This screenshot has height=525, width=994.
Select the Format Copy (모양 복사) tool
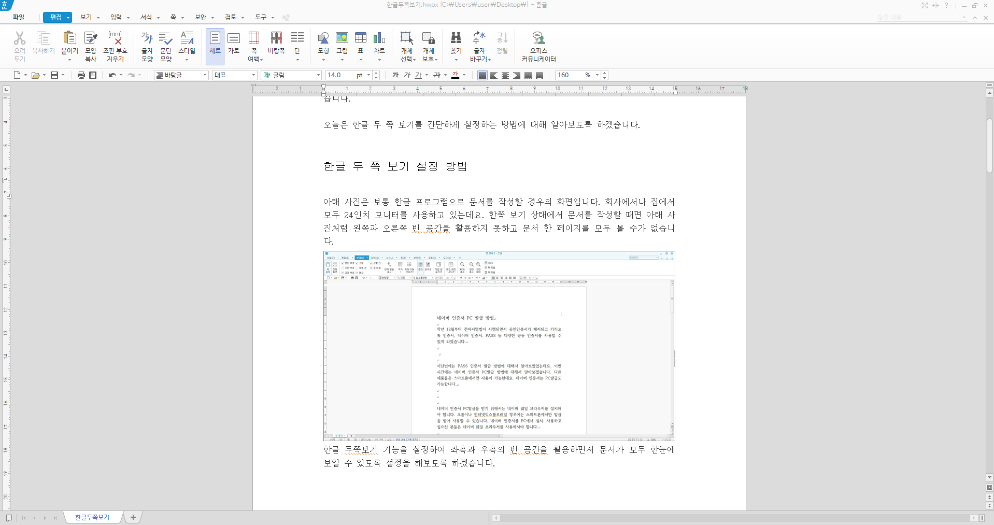coord(91,46)
